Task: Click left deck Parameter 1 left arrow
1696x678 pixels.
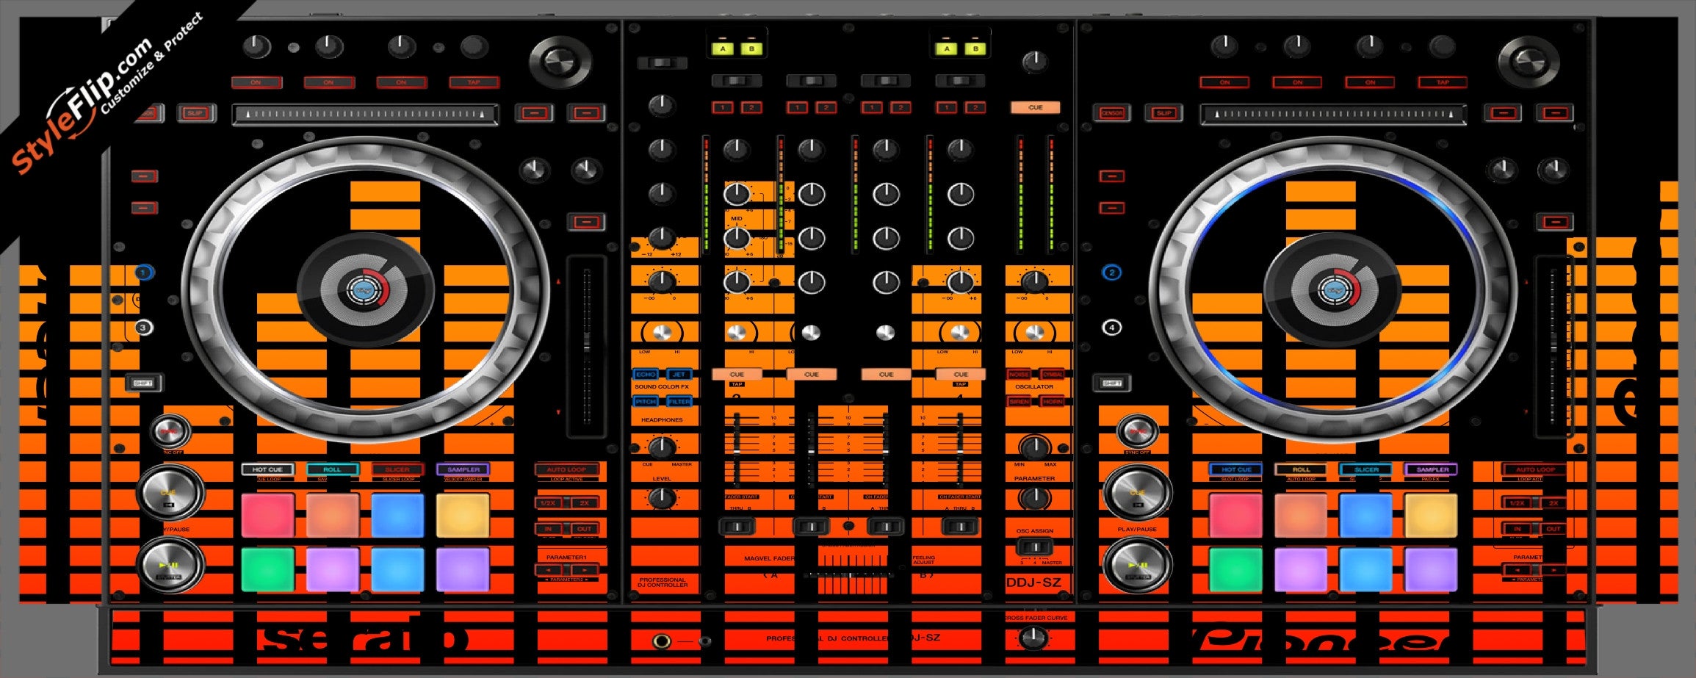Action: pyautogui.click(x=548, y=570)
